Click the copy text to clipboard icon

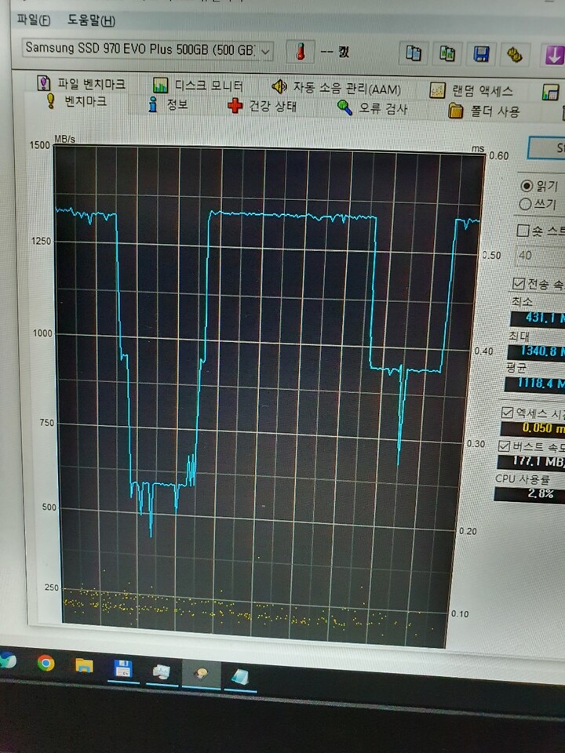click(x=414, y=53)
